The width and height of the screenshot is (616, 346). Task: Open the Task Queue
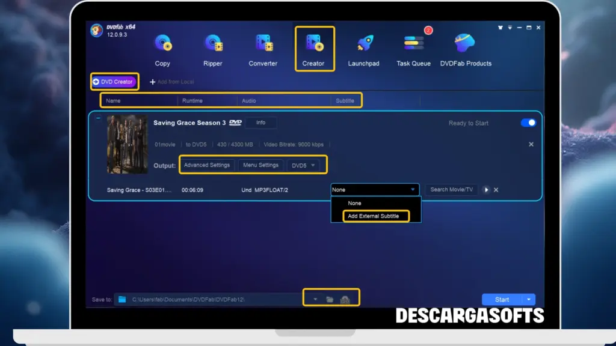point(413,48)
